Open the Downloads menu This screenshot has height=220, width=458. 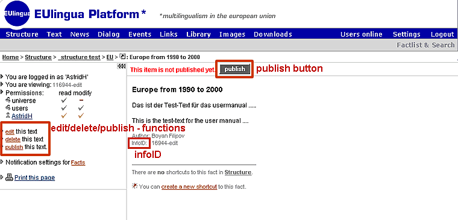coord(273,34)
